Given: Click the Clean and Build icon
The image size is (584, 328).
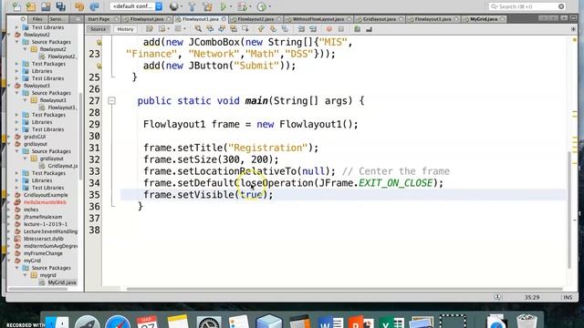Looking at the screenshot, I should (207, 6).
